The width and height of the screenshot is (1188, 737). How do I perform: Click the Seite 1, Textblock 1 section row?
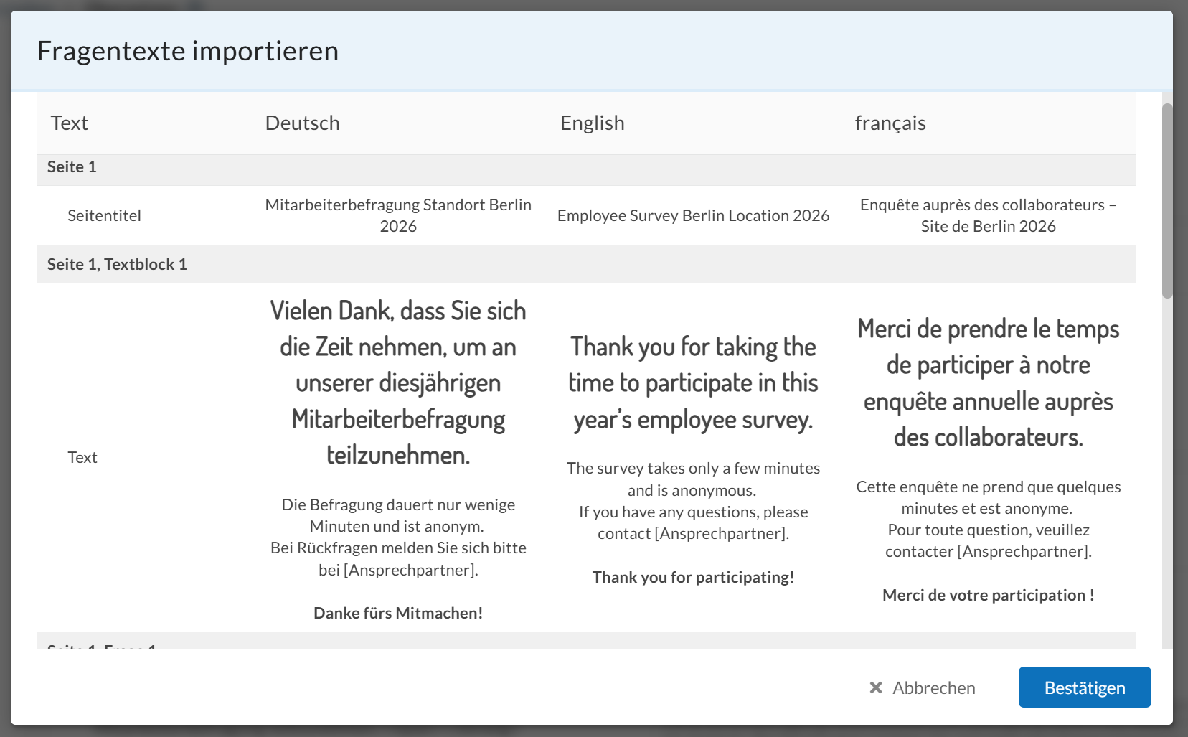coord(586,264)
